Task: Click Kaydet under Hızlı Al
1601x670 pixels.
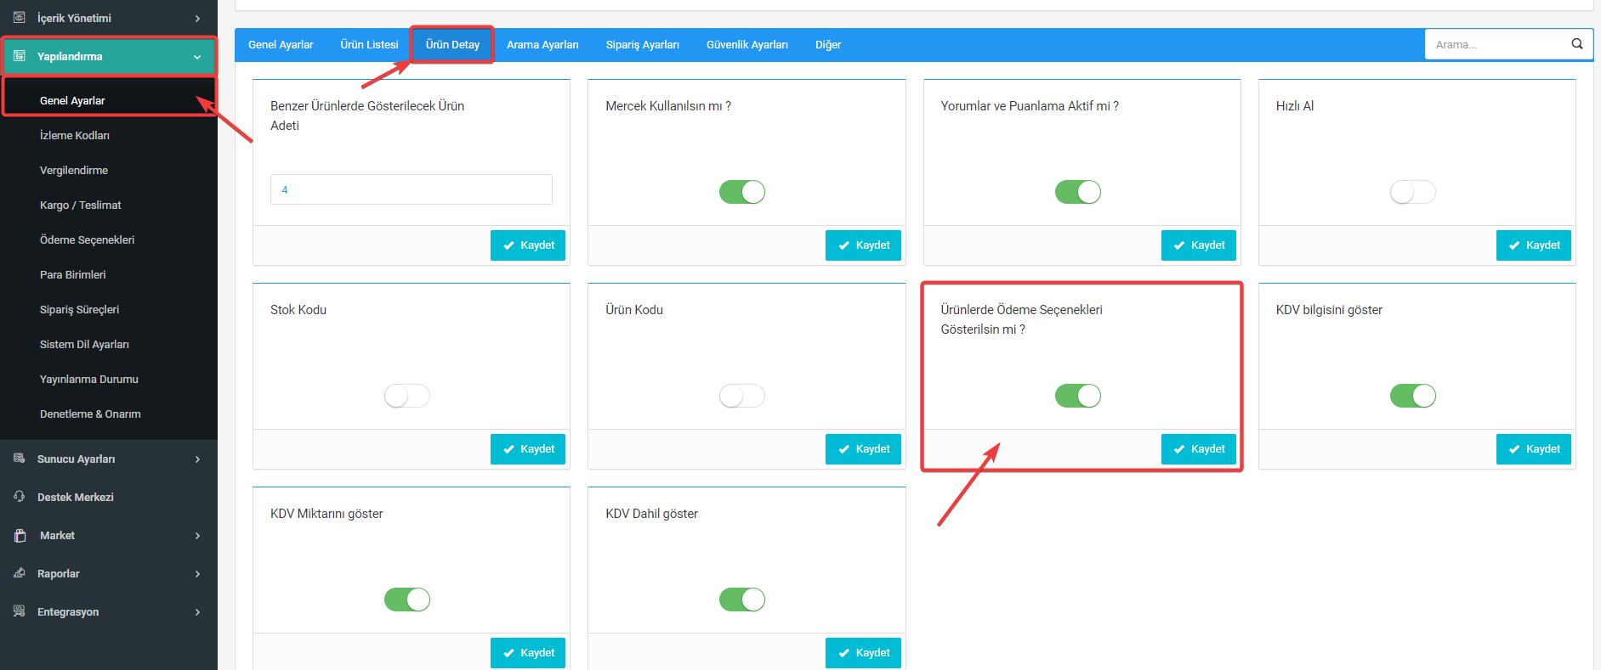Action: [x=1533, y=245]
